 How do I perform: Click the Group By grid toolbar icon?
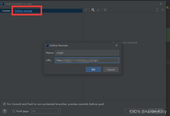pos(93,10)
